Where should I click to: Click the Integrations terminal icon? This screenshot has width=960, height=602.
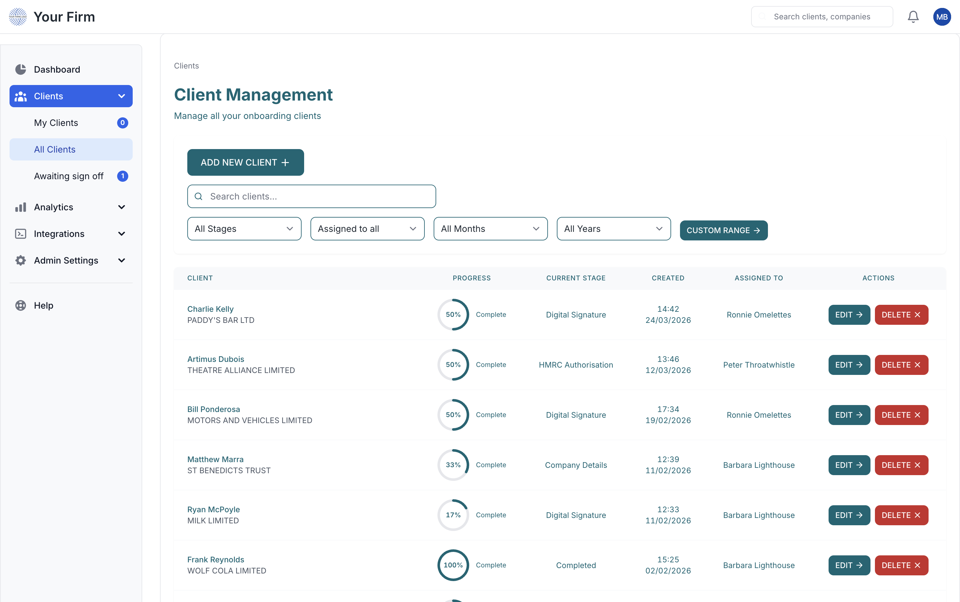click(21, 234)
